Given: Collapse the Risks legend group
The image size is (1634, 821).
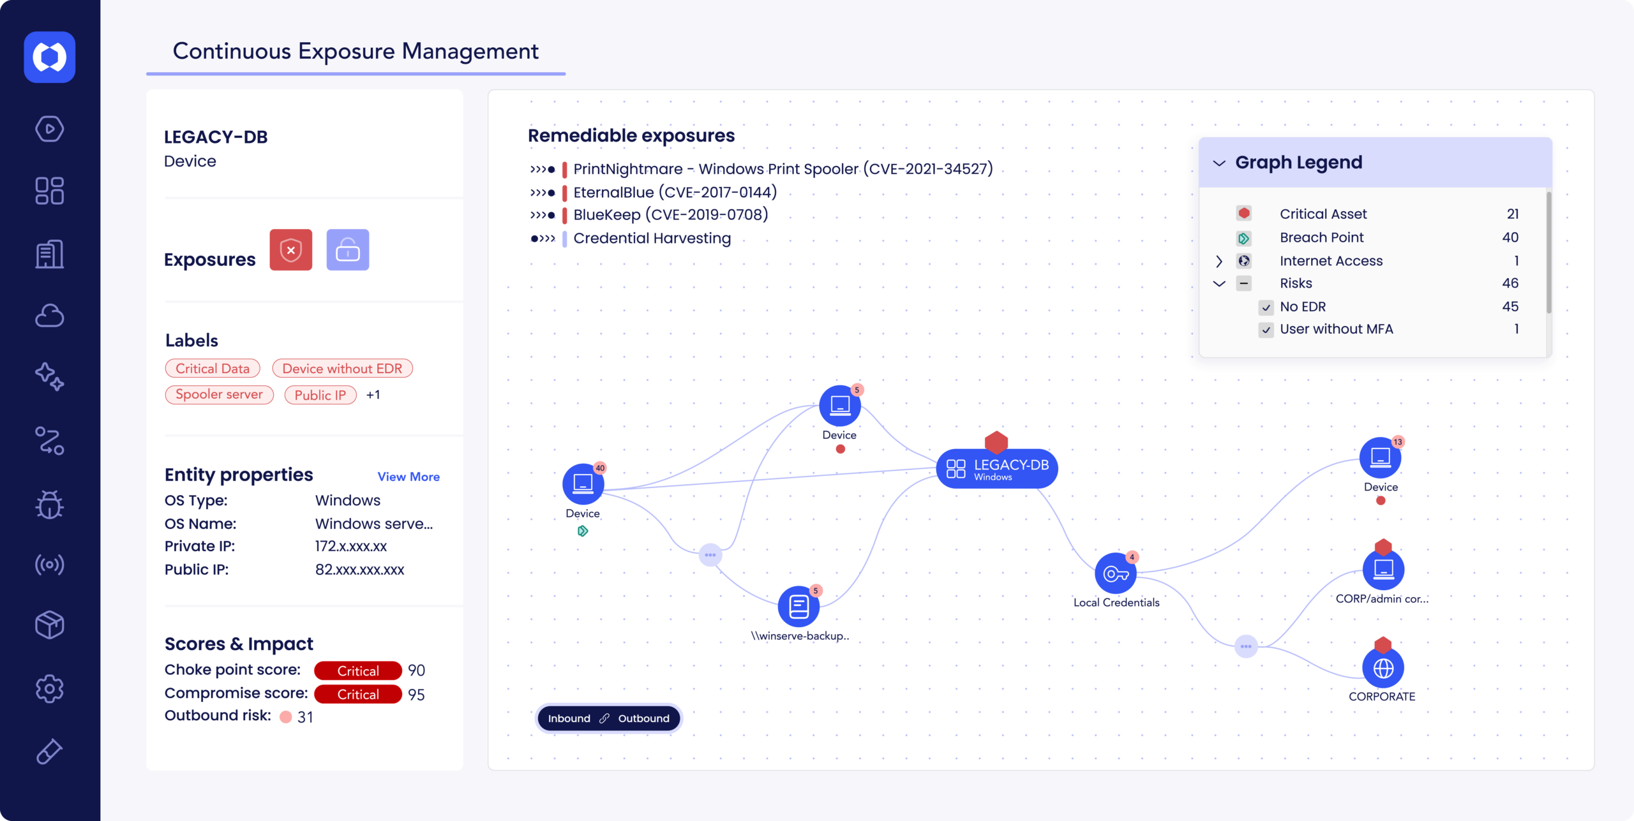Looking at the screenshot, I should pos(1219,283).
